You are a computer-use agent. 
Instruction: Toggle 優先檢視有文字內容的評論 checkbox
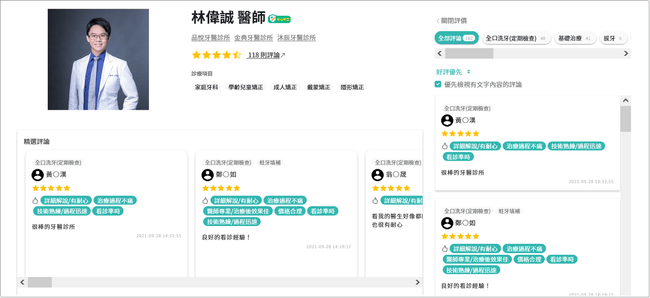[438, 84]
